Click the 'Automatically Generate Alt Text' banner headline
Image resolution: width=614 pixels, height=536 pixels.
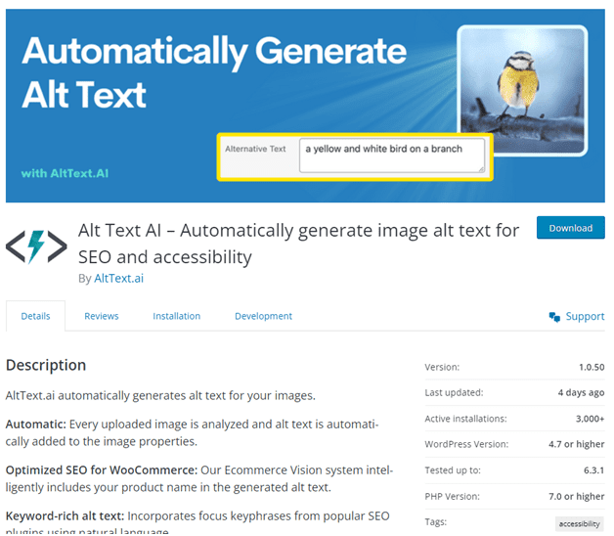[214, 72]
